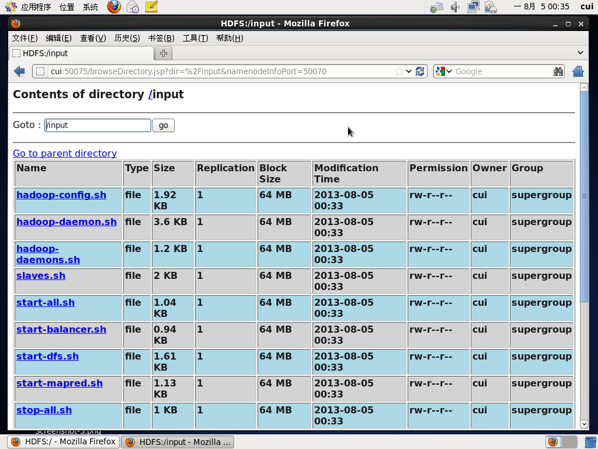Open the 书签(B) menu

161,38
